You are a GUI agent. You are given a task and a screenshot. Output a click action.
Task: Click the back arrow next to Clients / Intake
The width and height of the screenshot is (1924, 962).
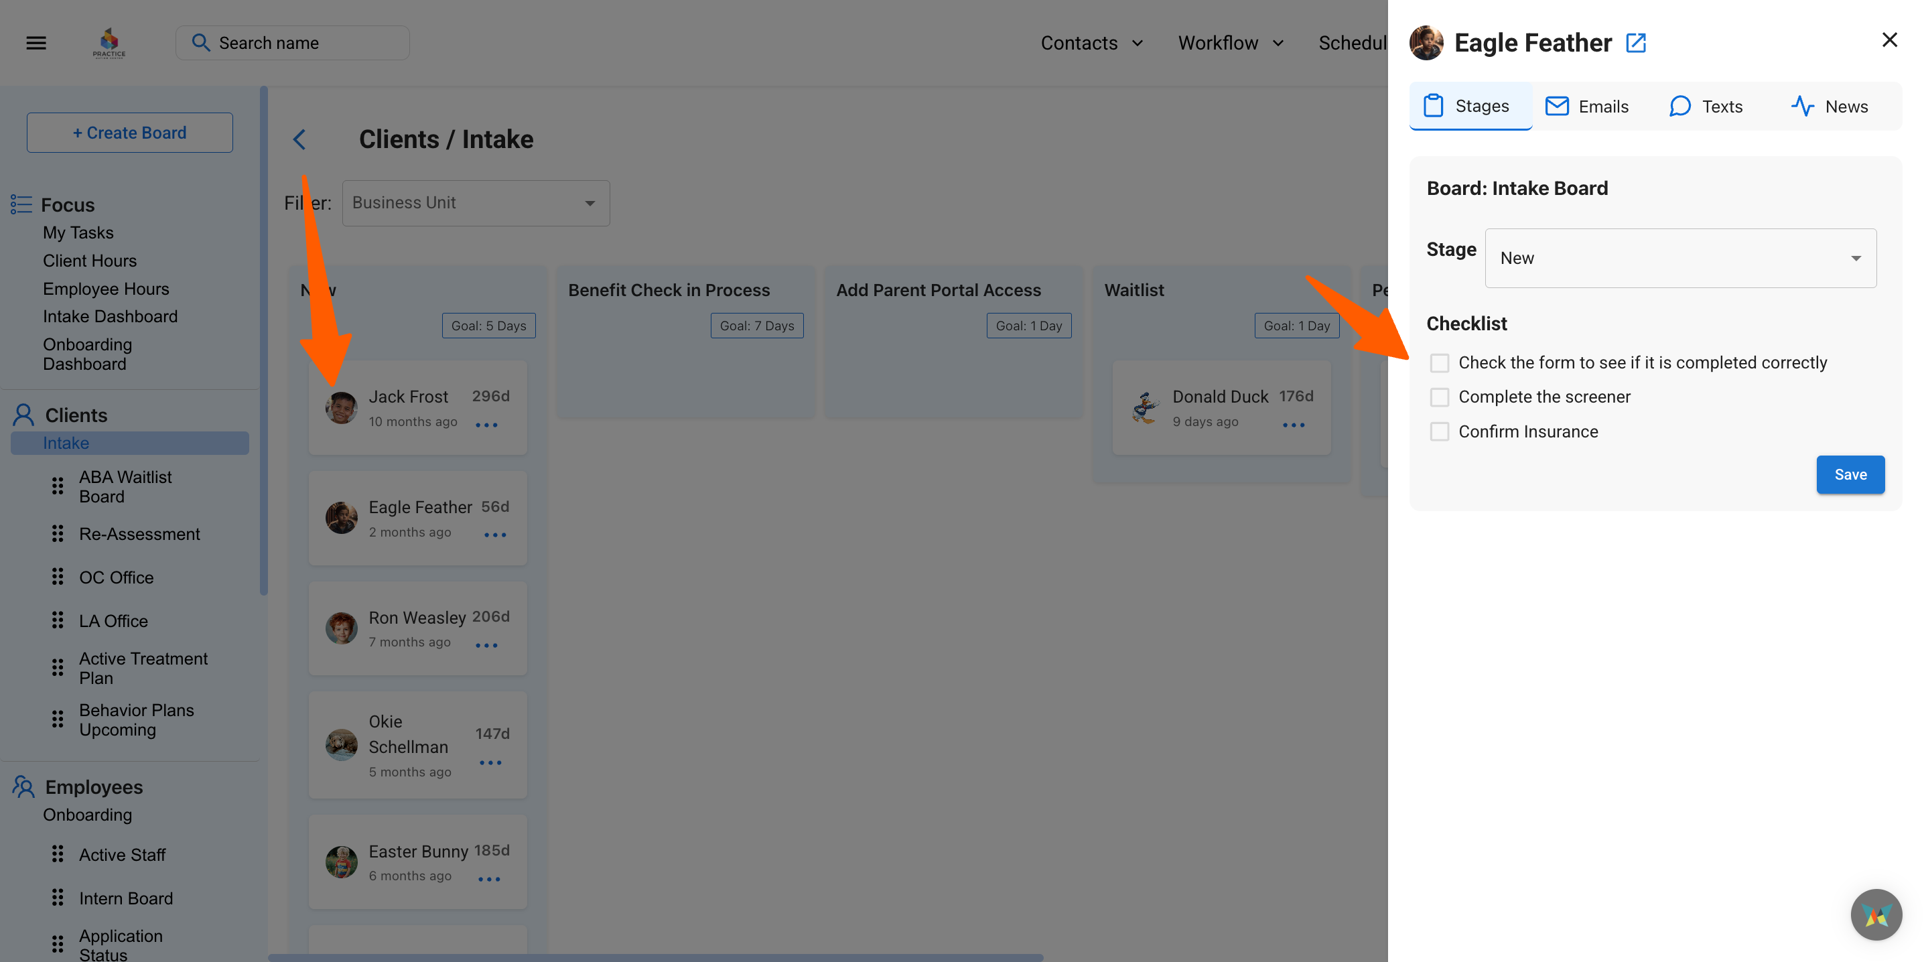coord(299,139)
